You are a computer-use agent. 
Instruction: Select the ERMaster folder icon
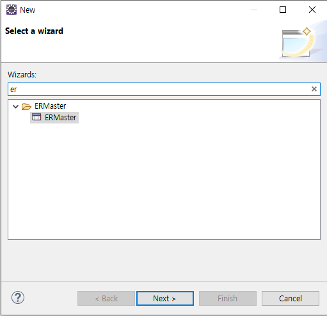tap(26, 106)
